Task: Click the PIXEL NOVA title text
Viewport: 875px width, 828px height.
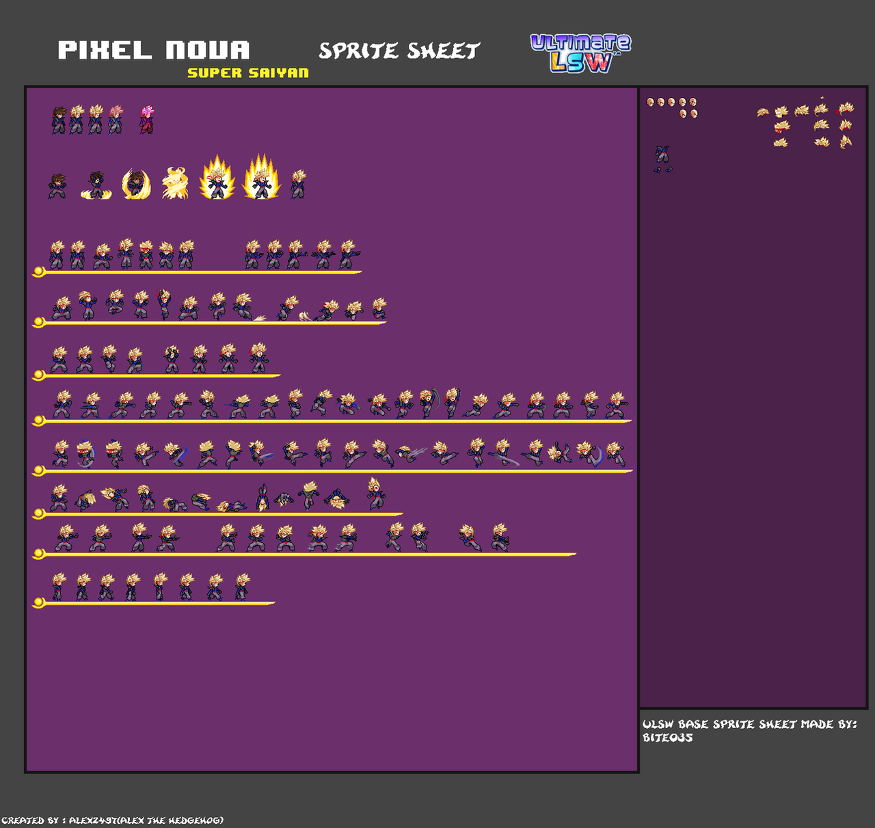Action: point(154,50)
